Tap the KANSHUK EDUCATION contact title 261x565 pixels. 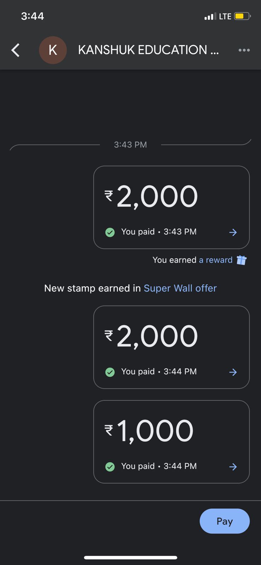click(x=148, y=50)
